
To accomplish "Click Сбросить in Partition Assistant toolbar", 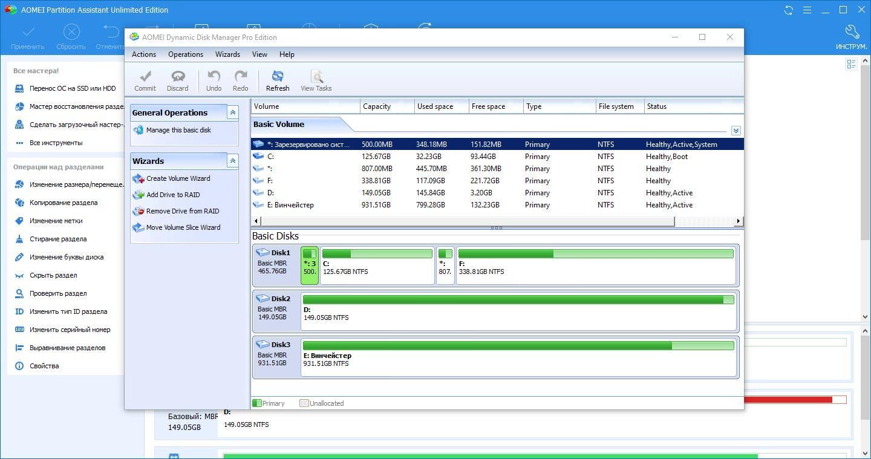I will 71,37.
